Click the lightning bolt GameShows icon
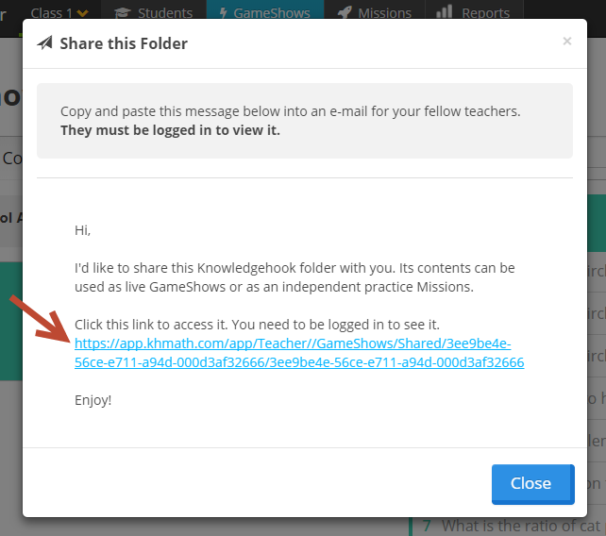Viewport: 606px width, 536px height. point(223,13)
